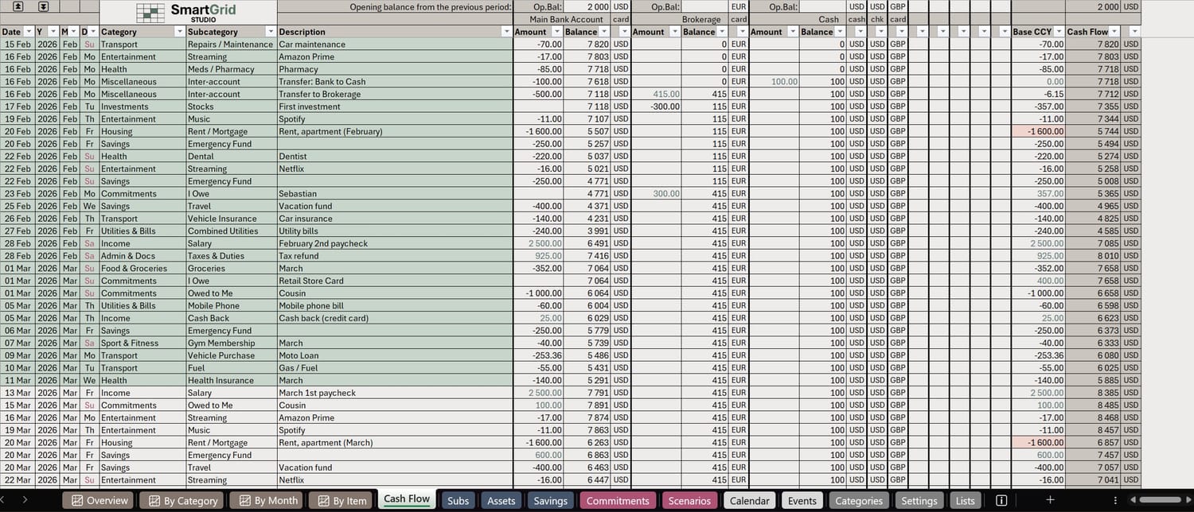The image size is (1194, 512).
Task: Click the scroll-to-top arrow button
Action: click(x=18, y=6)
